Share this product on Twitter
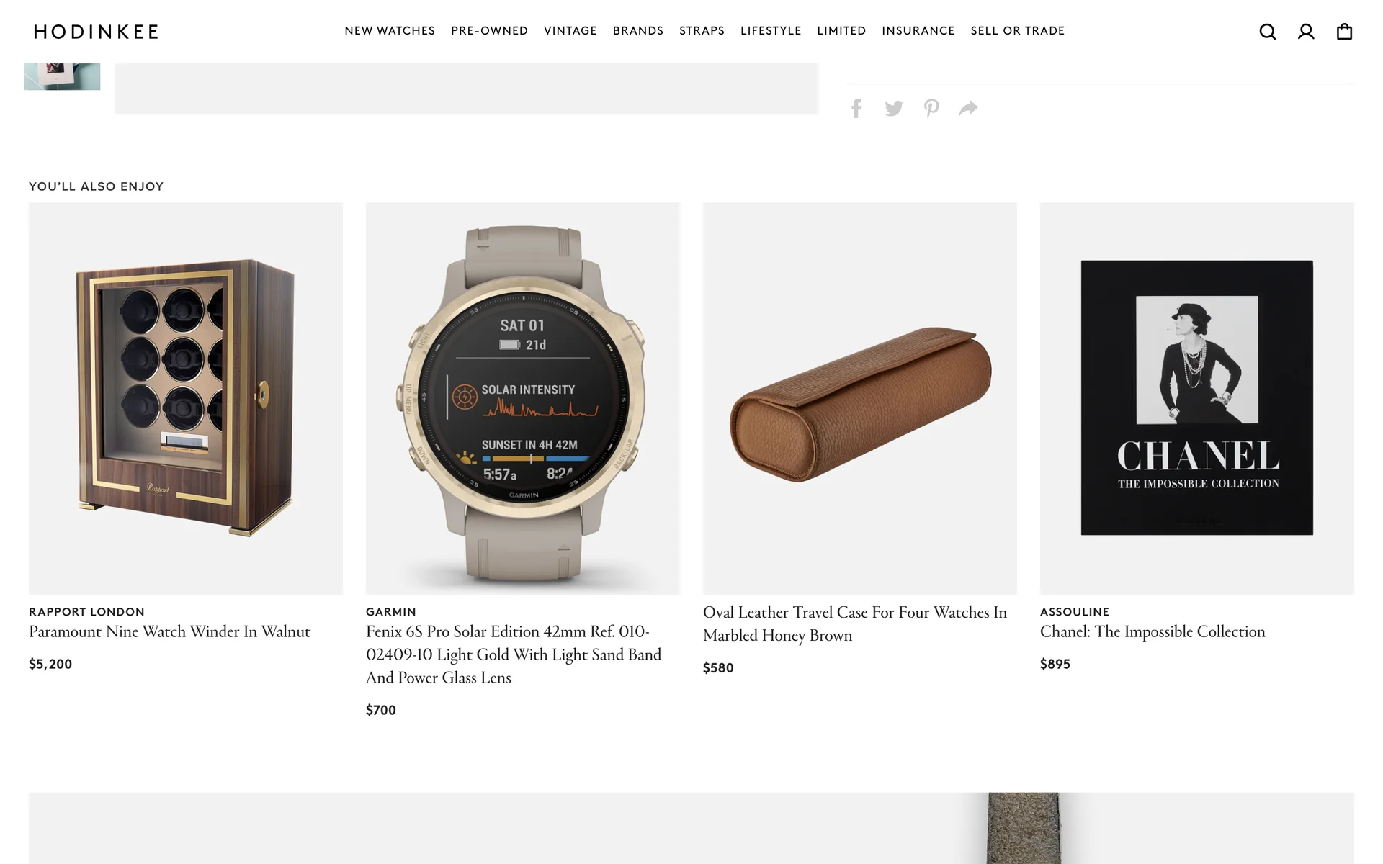The height and width of the screenshot is (864, 1383). (x=894, y=109)
